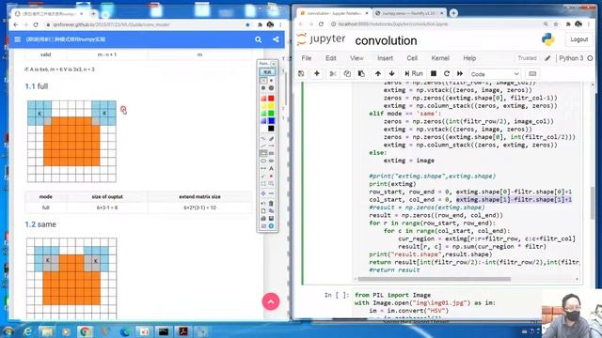The image size is (602, 338).
Task: Save the Jupyter notebook with the save icon
Action: 301,73
